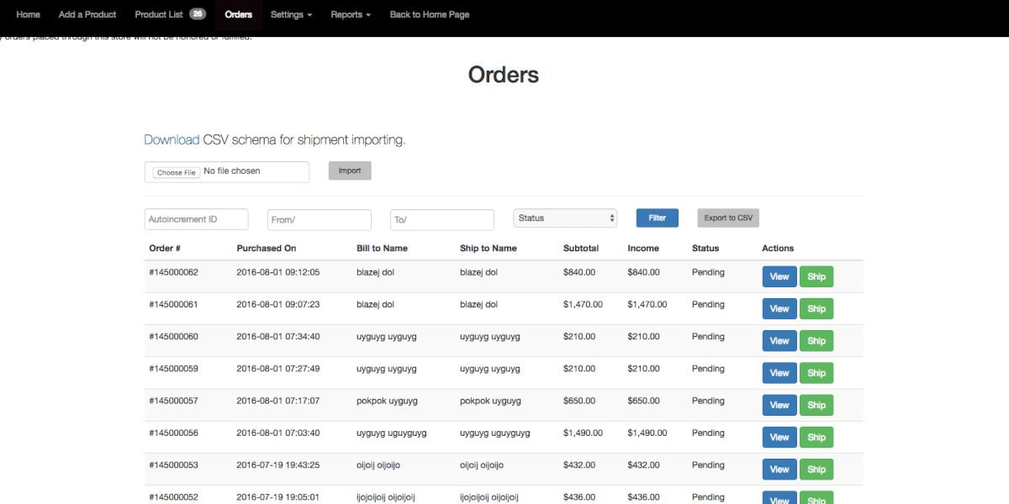The width and height of the screenshot is (1009, 504).
Task: Open Product List with 26 badge
Action: (x=170, y=14)
